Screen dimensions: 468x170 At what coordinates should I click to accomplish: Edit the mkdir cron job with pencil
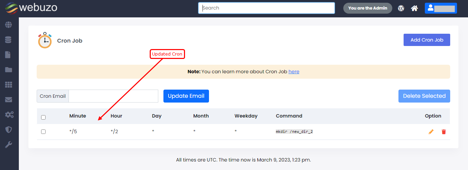(x=431, y=132)
